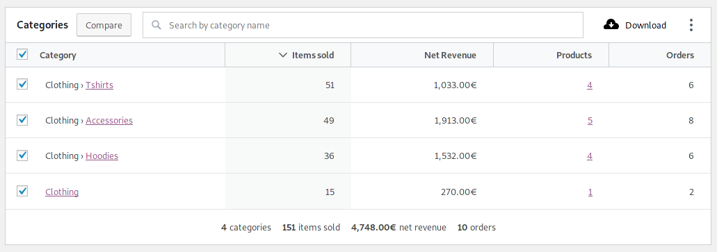Image resolution: width=717 pixels, height=252 pixels.
Task: Click the 270.00€ net revenue cell
Action: (x=458, y=192)
